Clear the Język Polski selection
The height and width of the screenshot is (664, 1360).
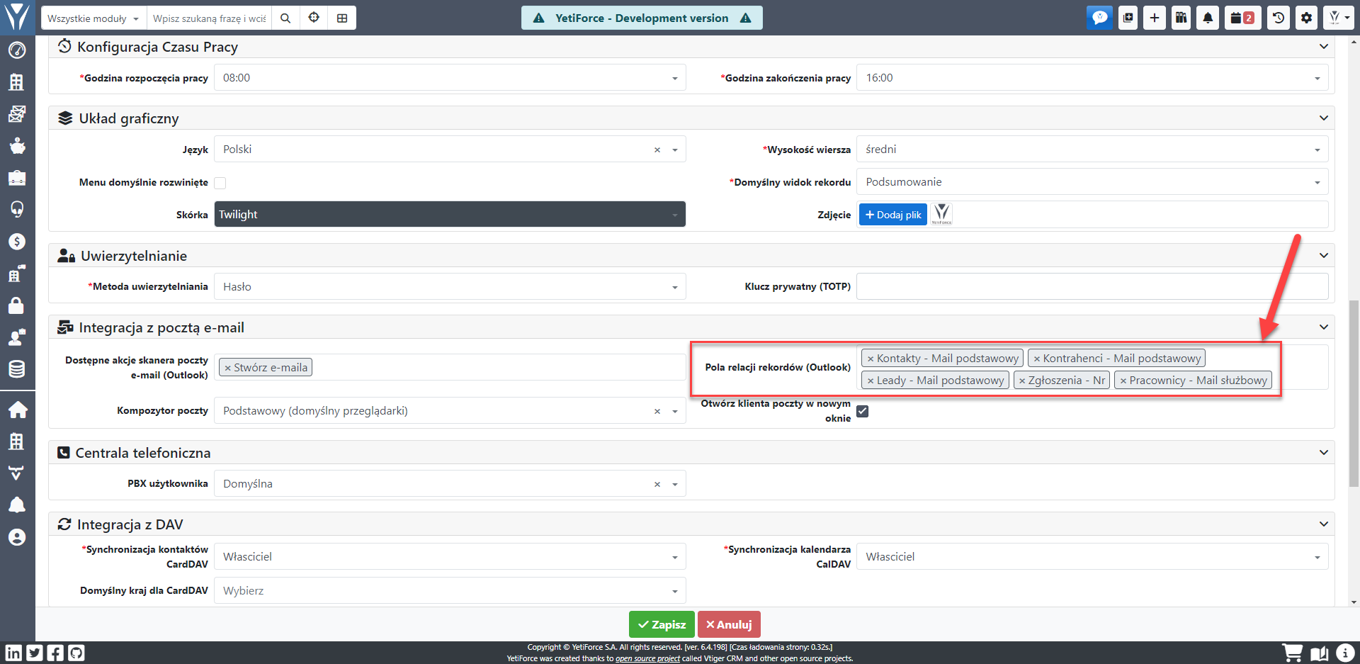tap(657, 150)
